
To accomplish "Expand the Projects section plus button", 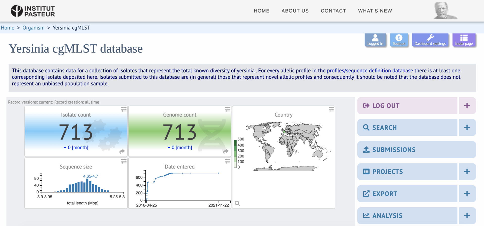I will click(x=467, y=172).
